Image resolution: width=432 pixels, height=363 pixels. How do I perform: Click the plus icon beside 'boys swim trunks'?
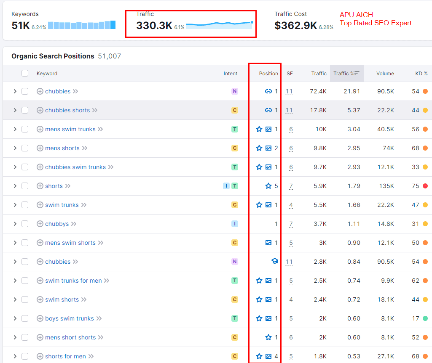click(40, 318)
